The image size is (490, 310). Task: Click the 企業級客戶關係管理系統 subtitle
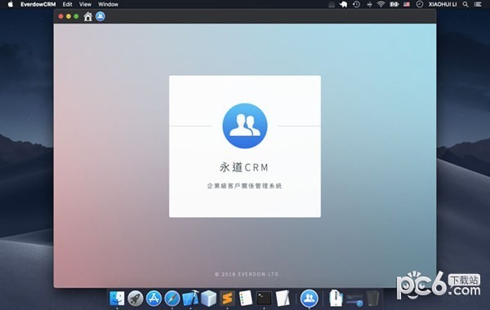pos(244,186)
